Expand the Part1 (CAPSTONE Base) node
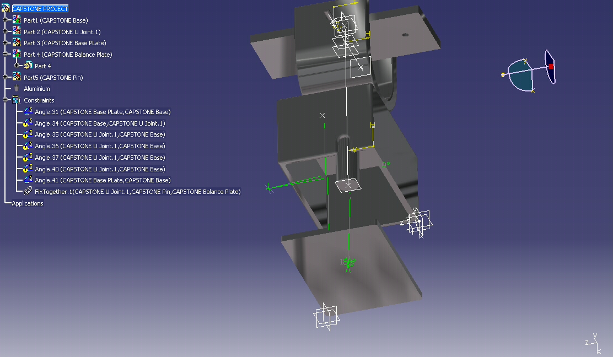The width and height of the screenshot is (613, 357). click(6, 20)
